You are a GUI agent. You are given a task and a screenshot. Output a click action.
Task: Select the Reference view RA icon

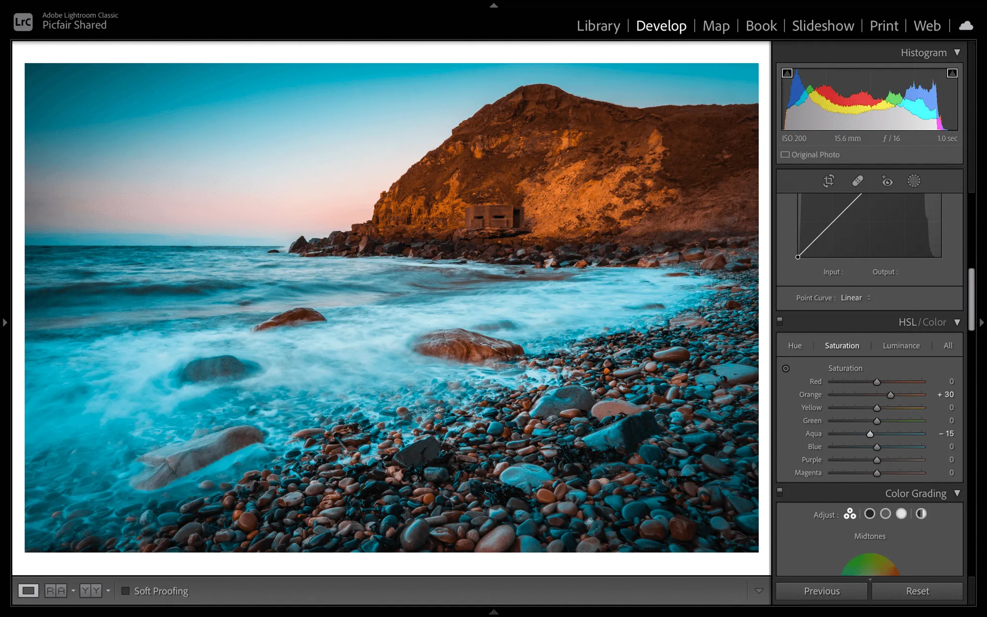coord(56,591)
